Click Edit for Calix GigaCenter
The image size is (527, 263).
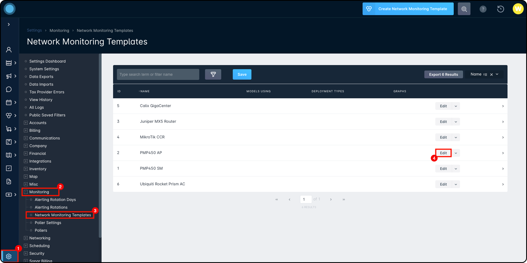443,106
